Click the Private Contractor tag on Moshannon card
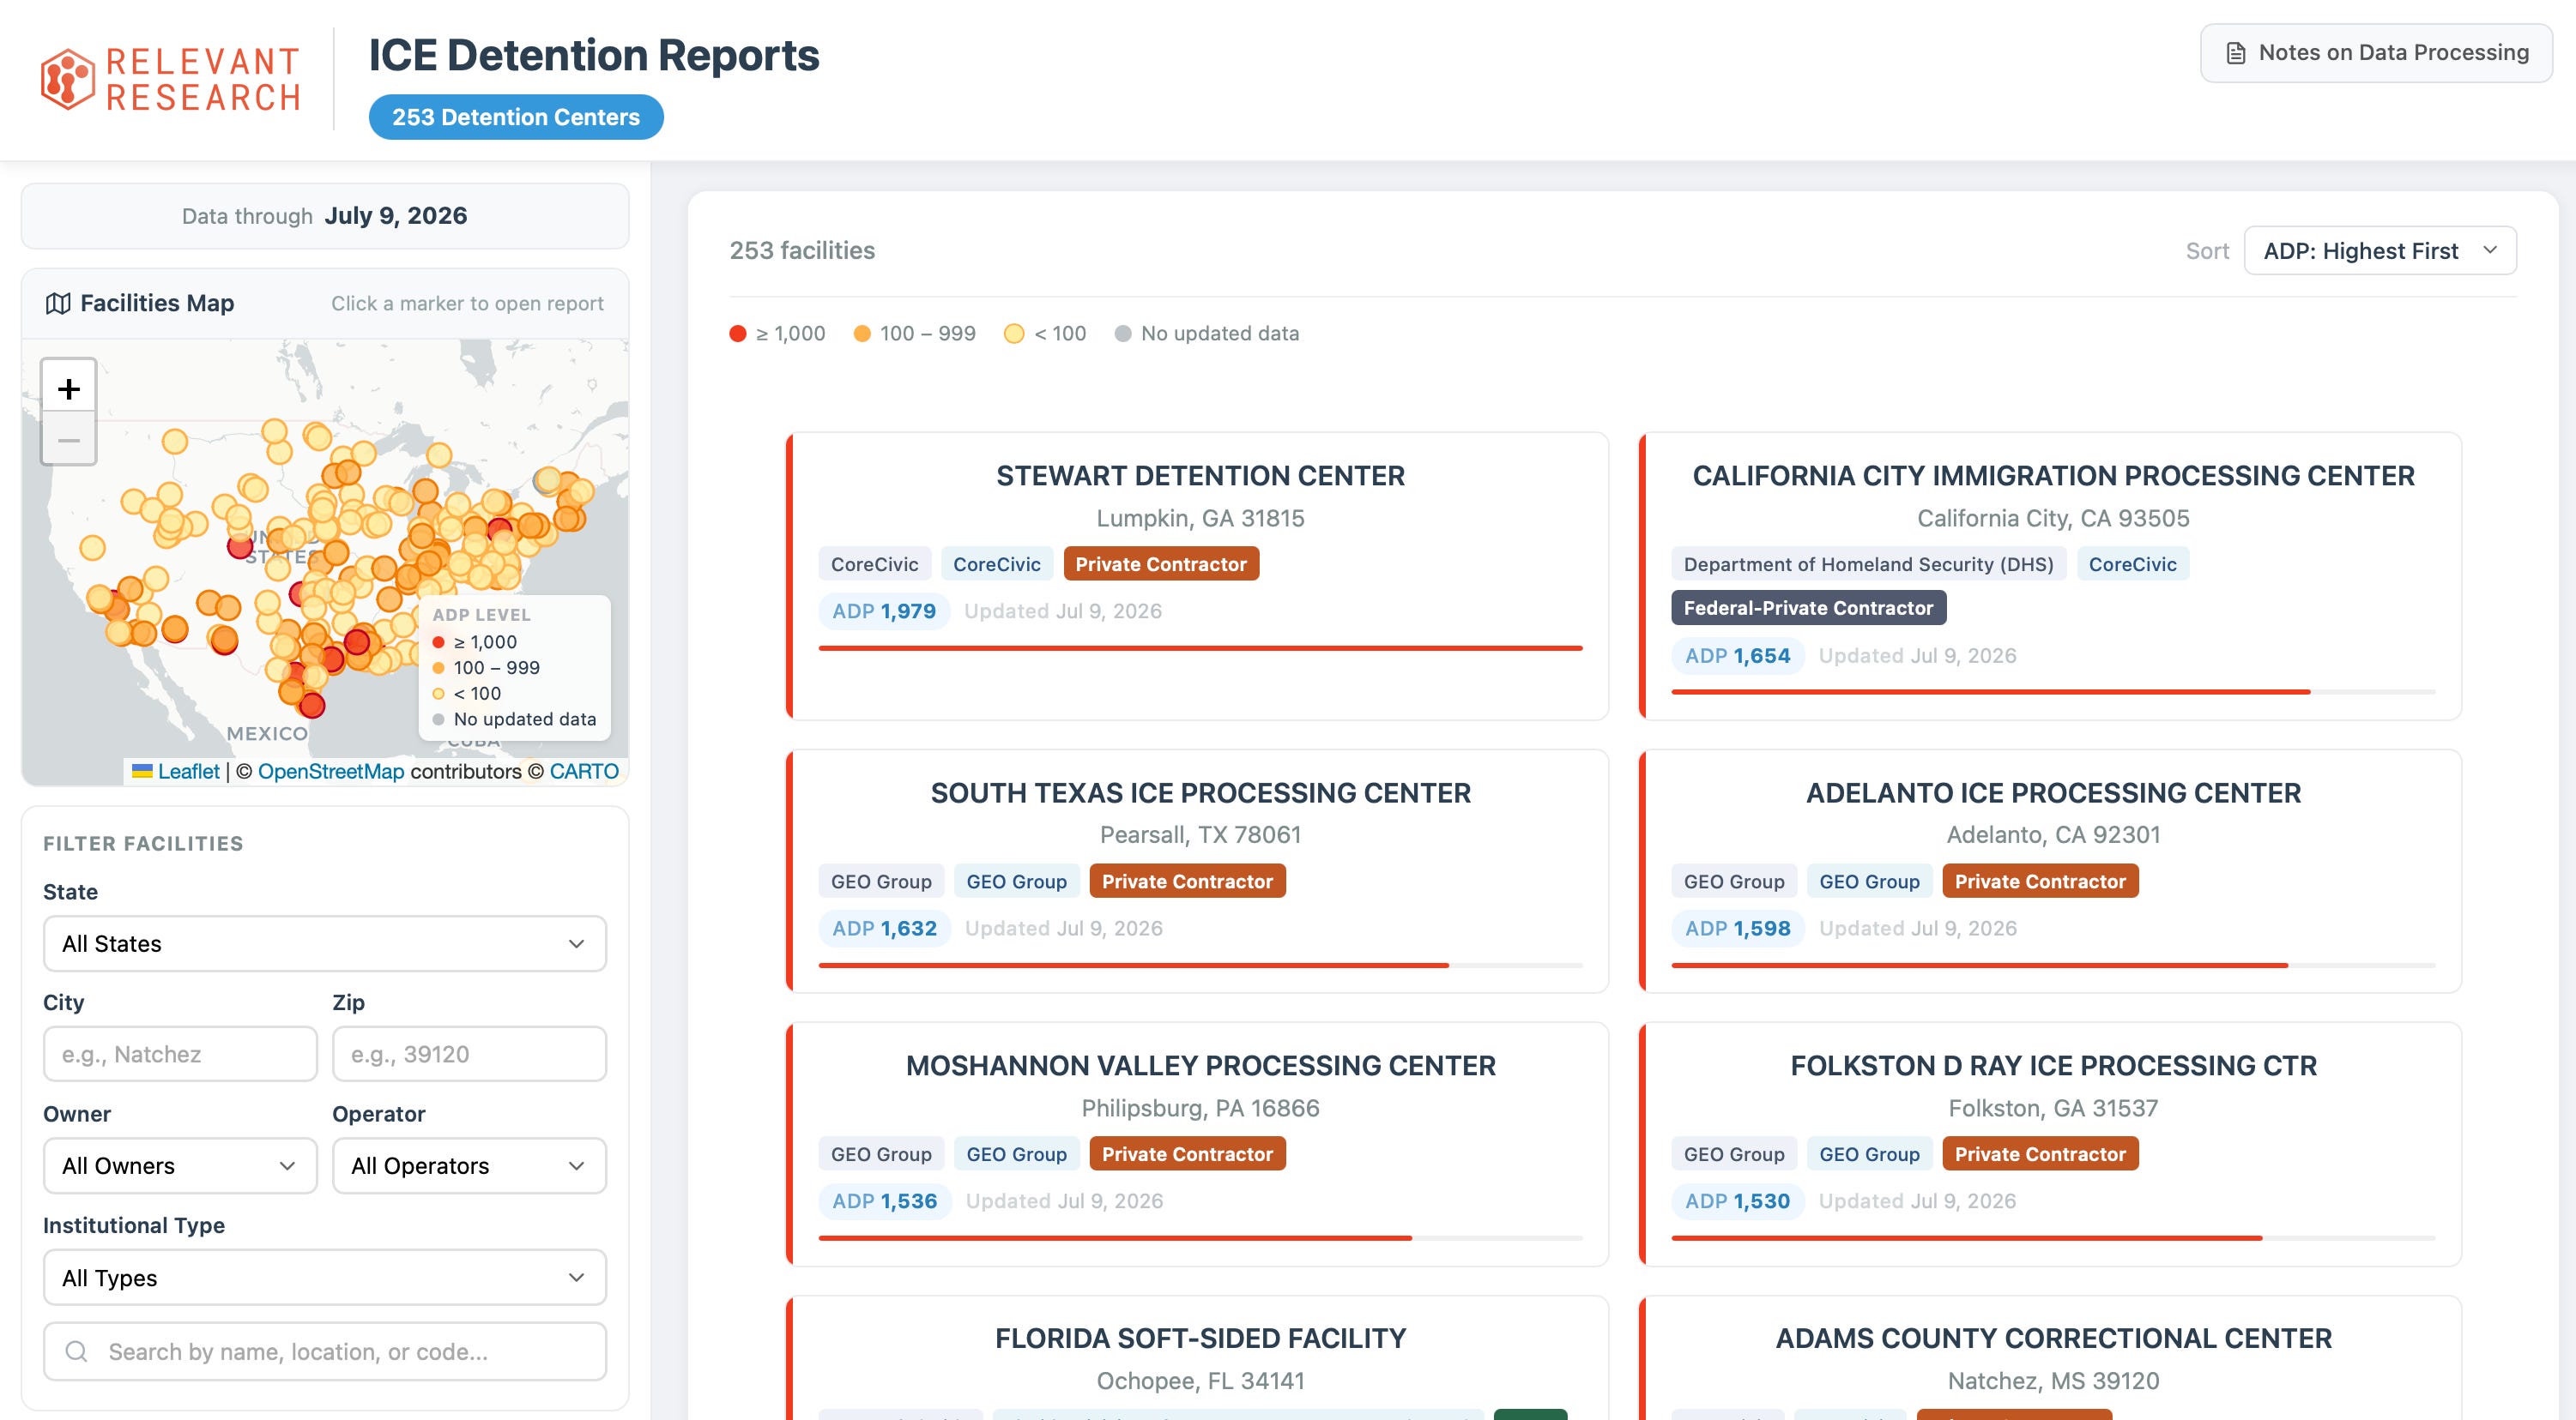 1187,1154
